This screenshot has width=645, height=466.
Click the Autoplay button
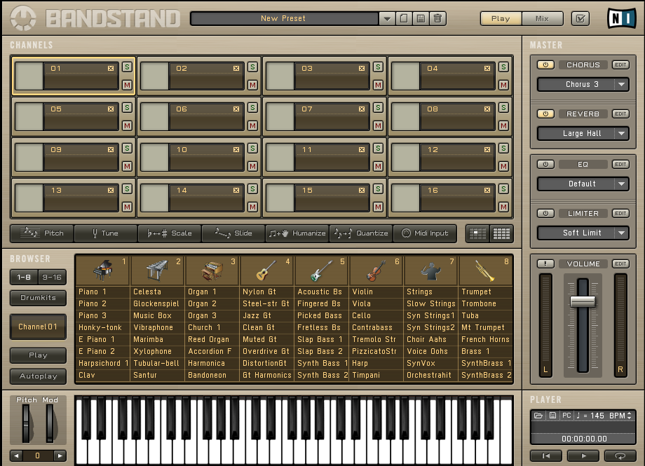click(x=38, y=376)
